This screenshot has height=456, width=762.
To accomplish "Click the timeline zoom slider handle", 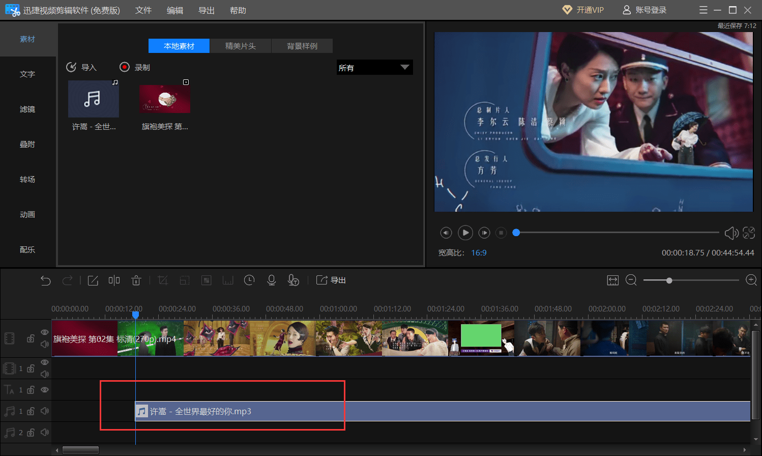I will (669, 280).
